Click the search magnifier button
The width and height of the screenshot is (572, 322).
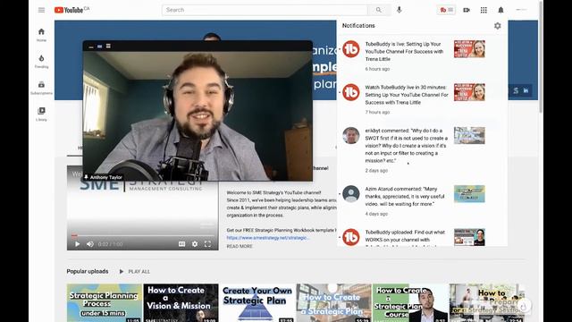coord(379,10)
